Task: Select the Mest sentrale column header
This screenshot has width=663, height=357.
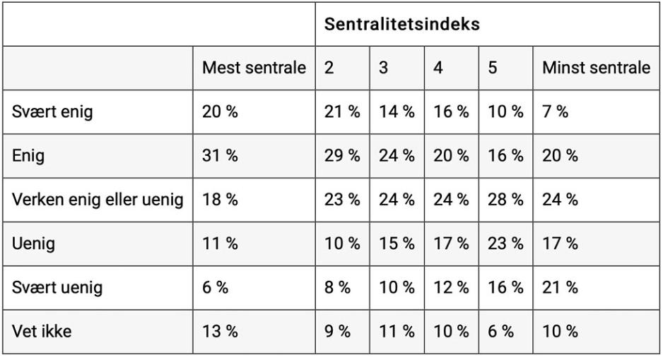Action: (x=254, y=68)
